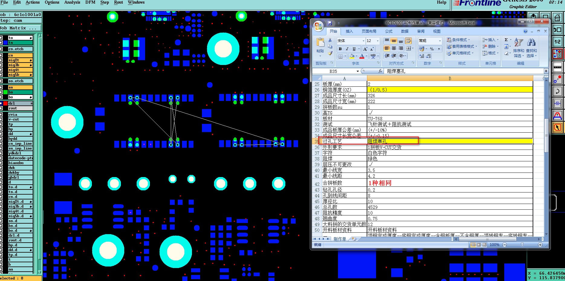Viewport: 565px width, 281px height.
Task: Save the Excel workbook via quick access
Action: [x=330, y=23]
